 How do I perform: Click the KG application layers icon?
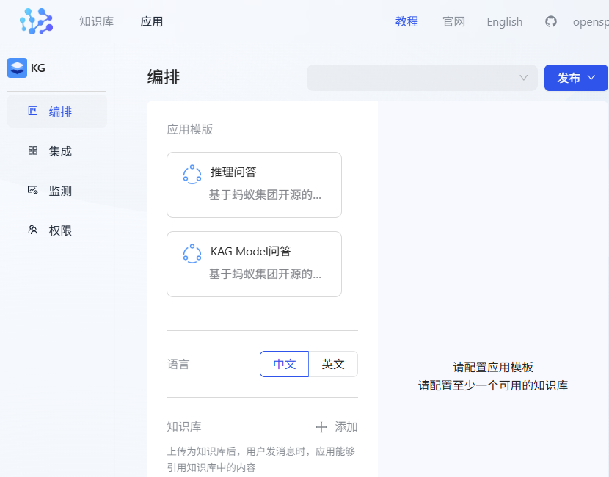17,68
